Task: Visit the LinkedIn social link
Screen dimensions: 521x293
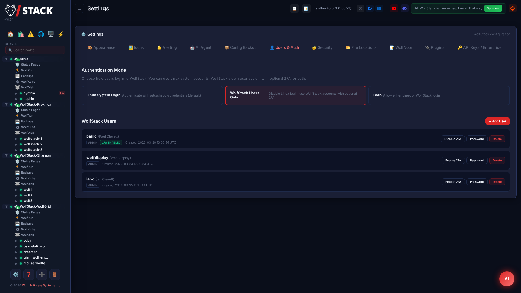Action: pos(379,8)
